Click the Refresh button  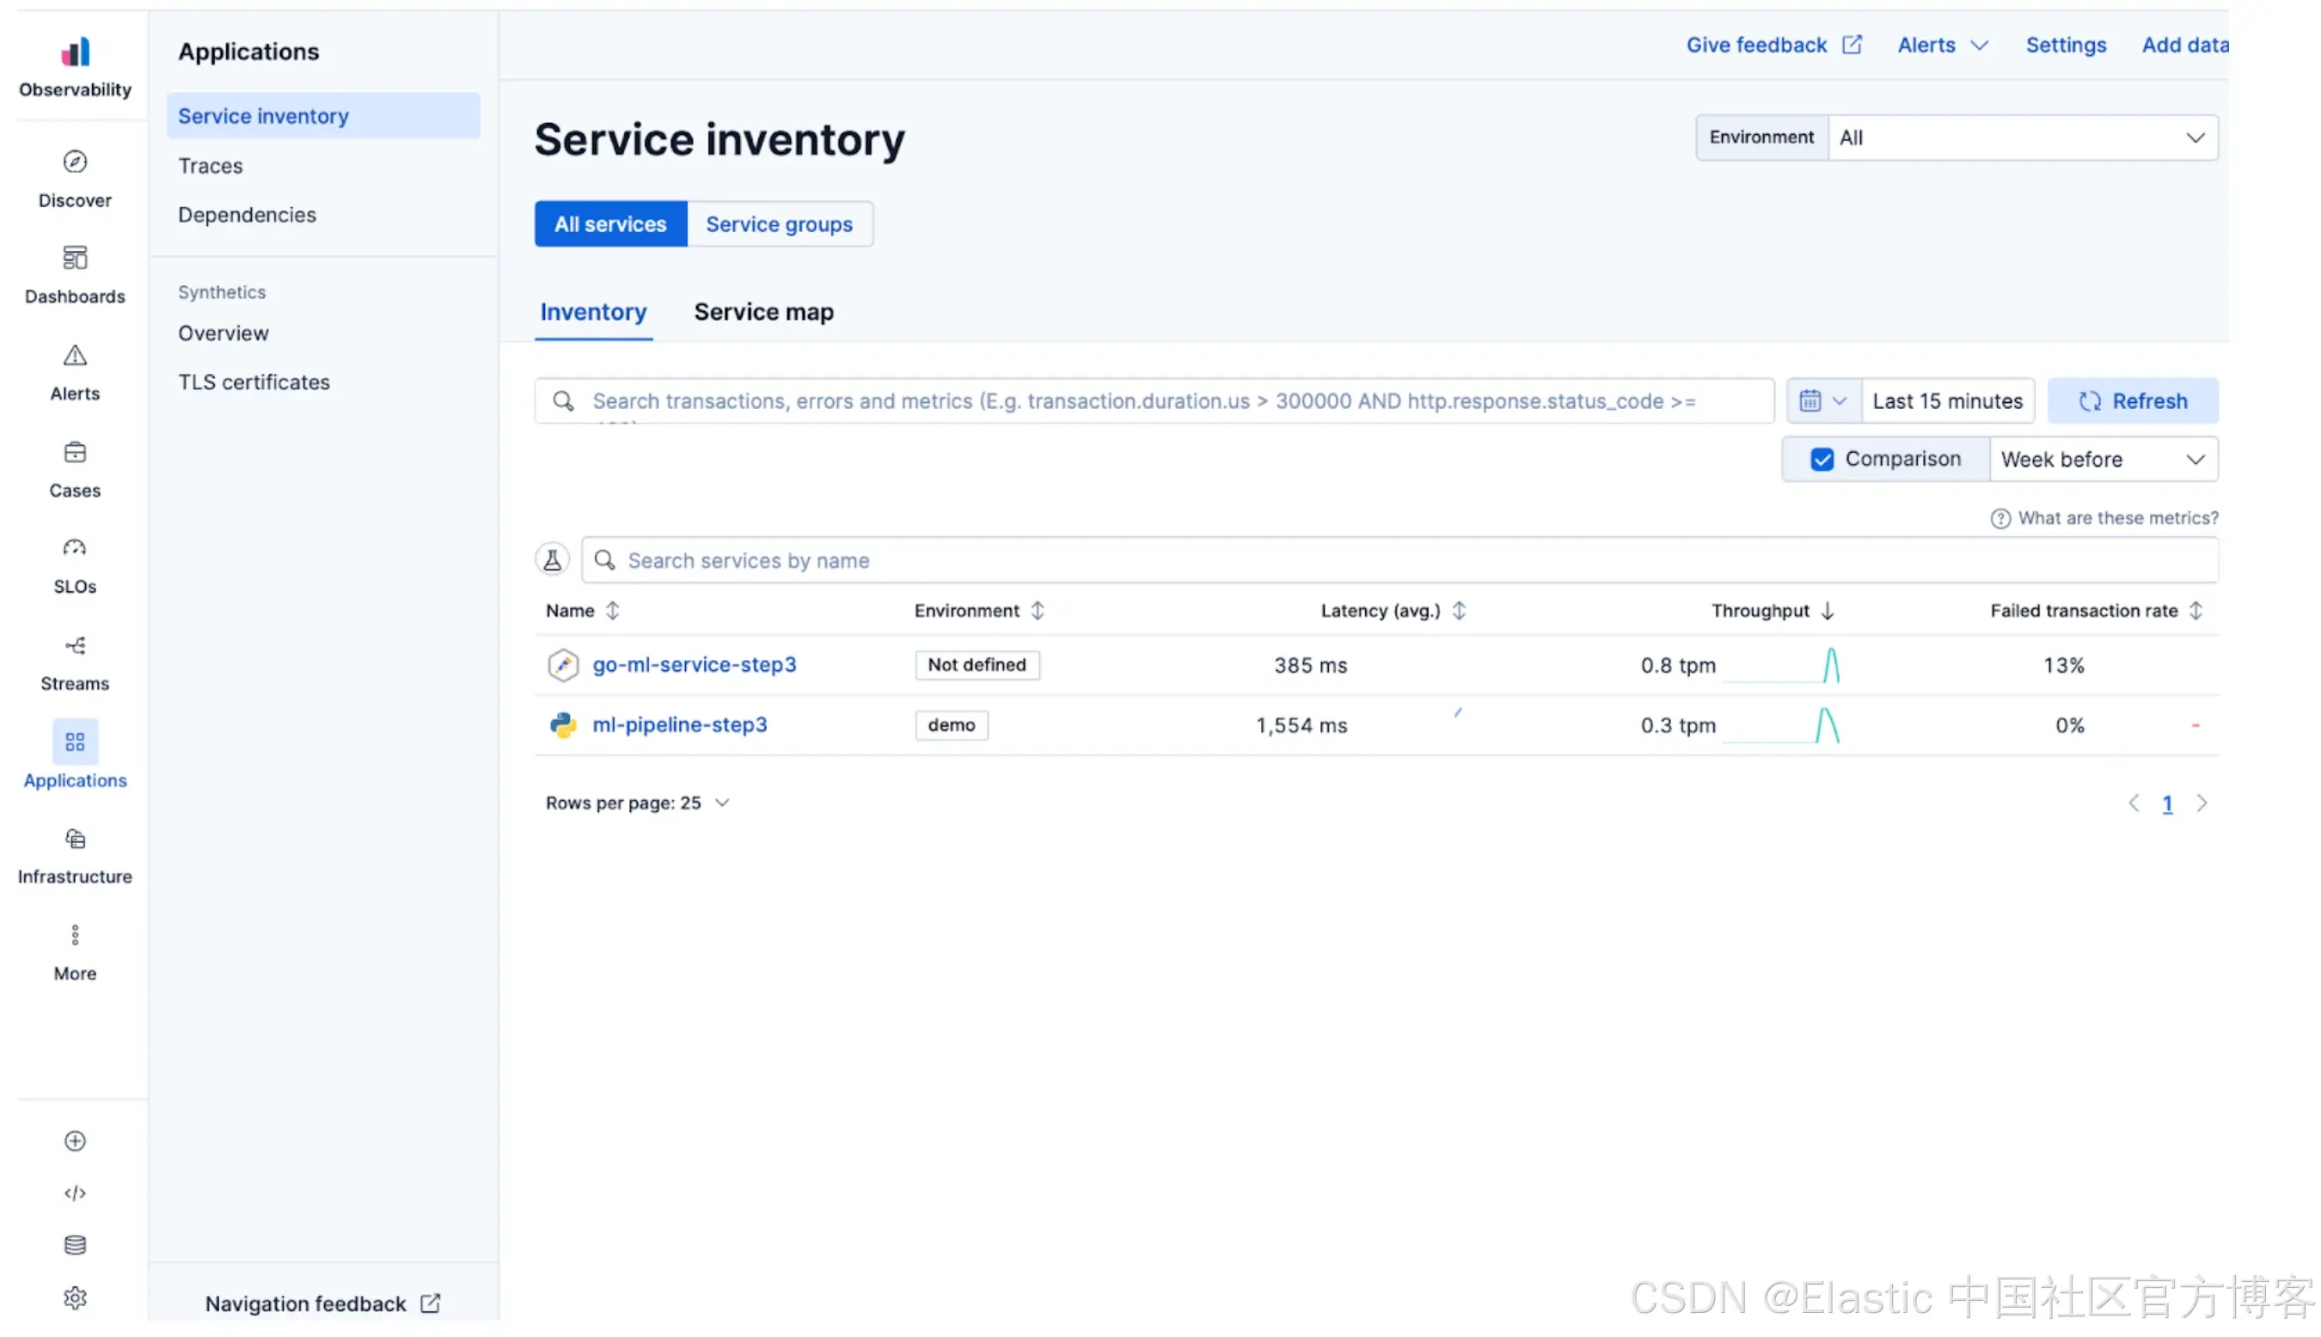tap(2131, 401)
